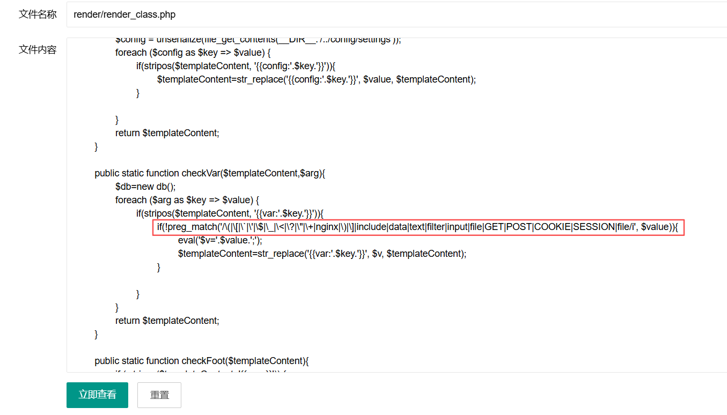
Task: Click return $templateContent line above checkFoot
Action: pyautogui.click(x=167, y=321)
